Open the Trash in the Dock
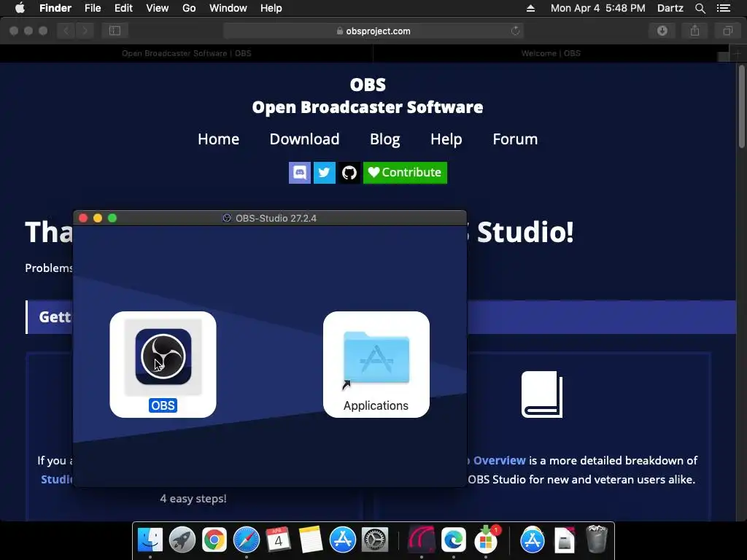Viewport: 747px width, 560px height. click(x=596, y=539)
